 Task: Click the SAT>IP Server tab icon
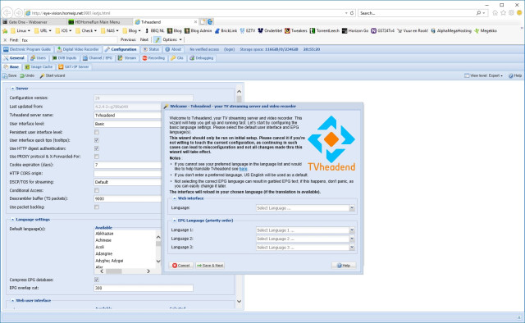coord(61,67)
